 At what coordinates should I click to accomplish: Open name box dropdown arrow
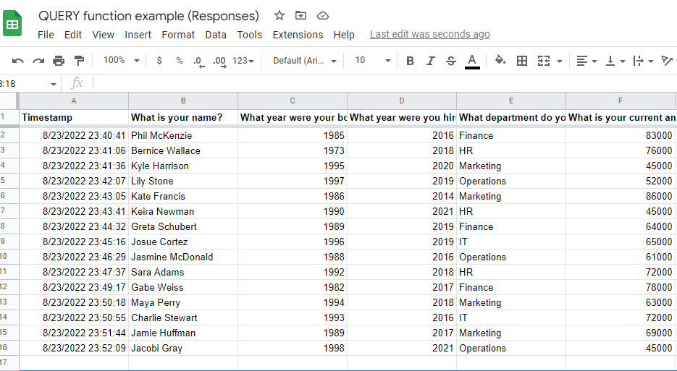pos(53,84)
